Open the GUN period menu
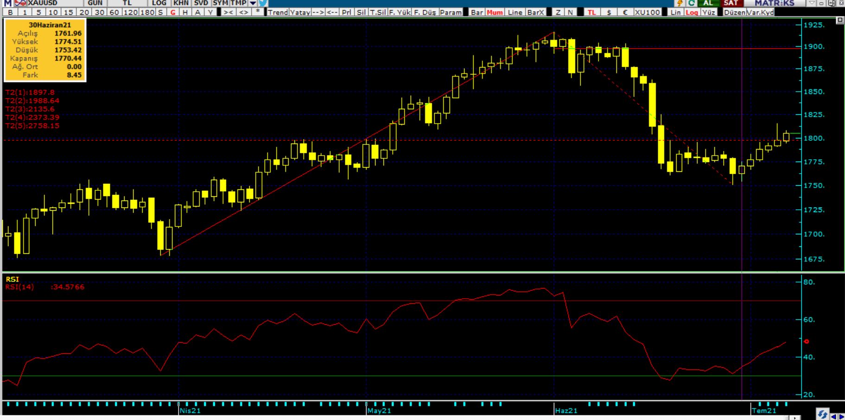 point(95,3)
